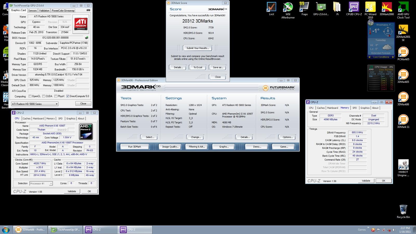
Task: Click Options under Results section
Action: click(288, 137)
